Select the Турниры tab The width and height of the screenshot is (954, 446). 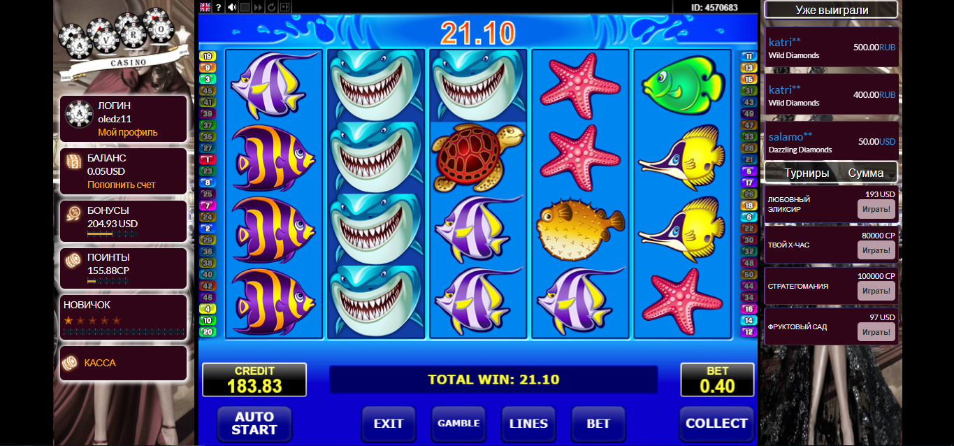point(807,173)
